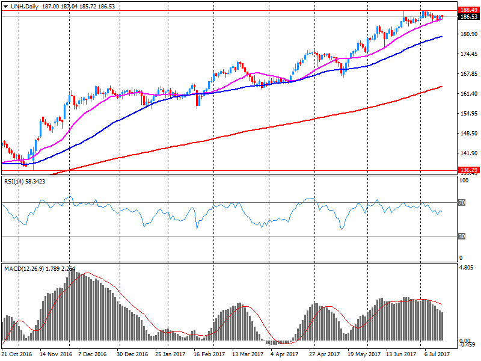Click the OHLC values 187.00 187.04 185.72 186.53

(x=79, y=7)
